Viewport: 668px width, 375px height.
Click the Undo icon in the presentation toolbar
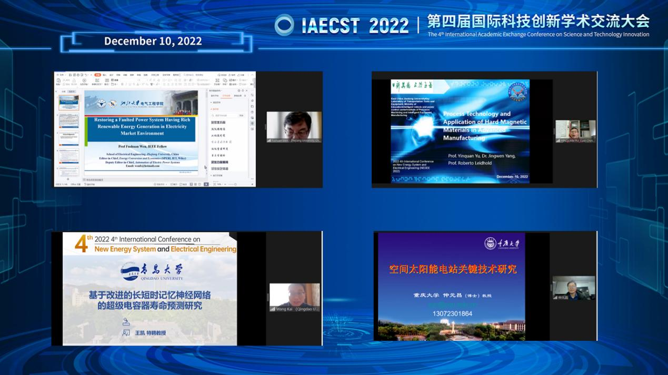pos(86,75)
